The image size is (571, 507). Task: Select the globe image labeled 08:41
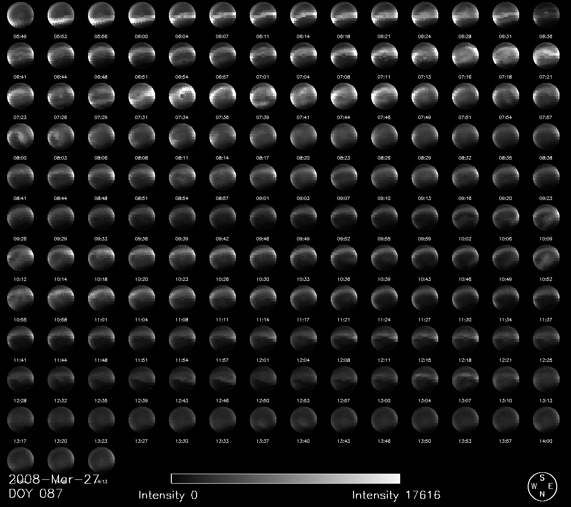coord(20,178)
